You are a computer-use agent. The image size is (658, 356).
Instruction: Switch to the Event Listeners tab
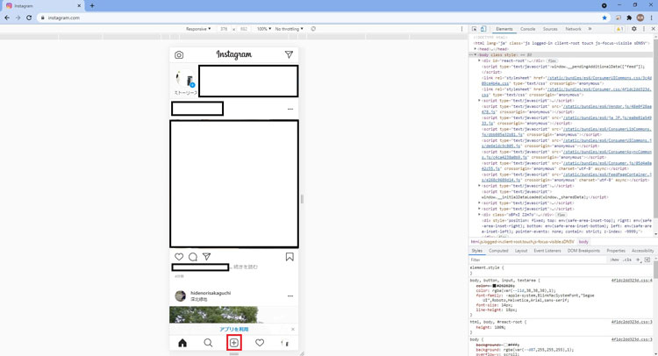click(547, 251)
